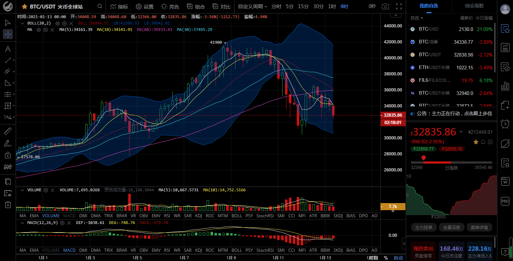Select the brush pencil tool
This screenshot has width=513, height=261.
click(x=8, y=143)
